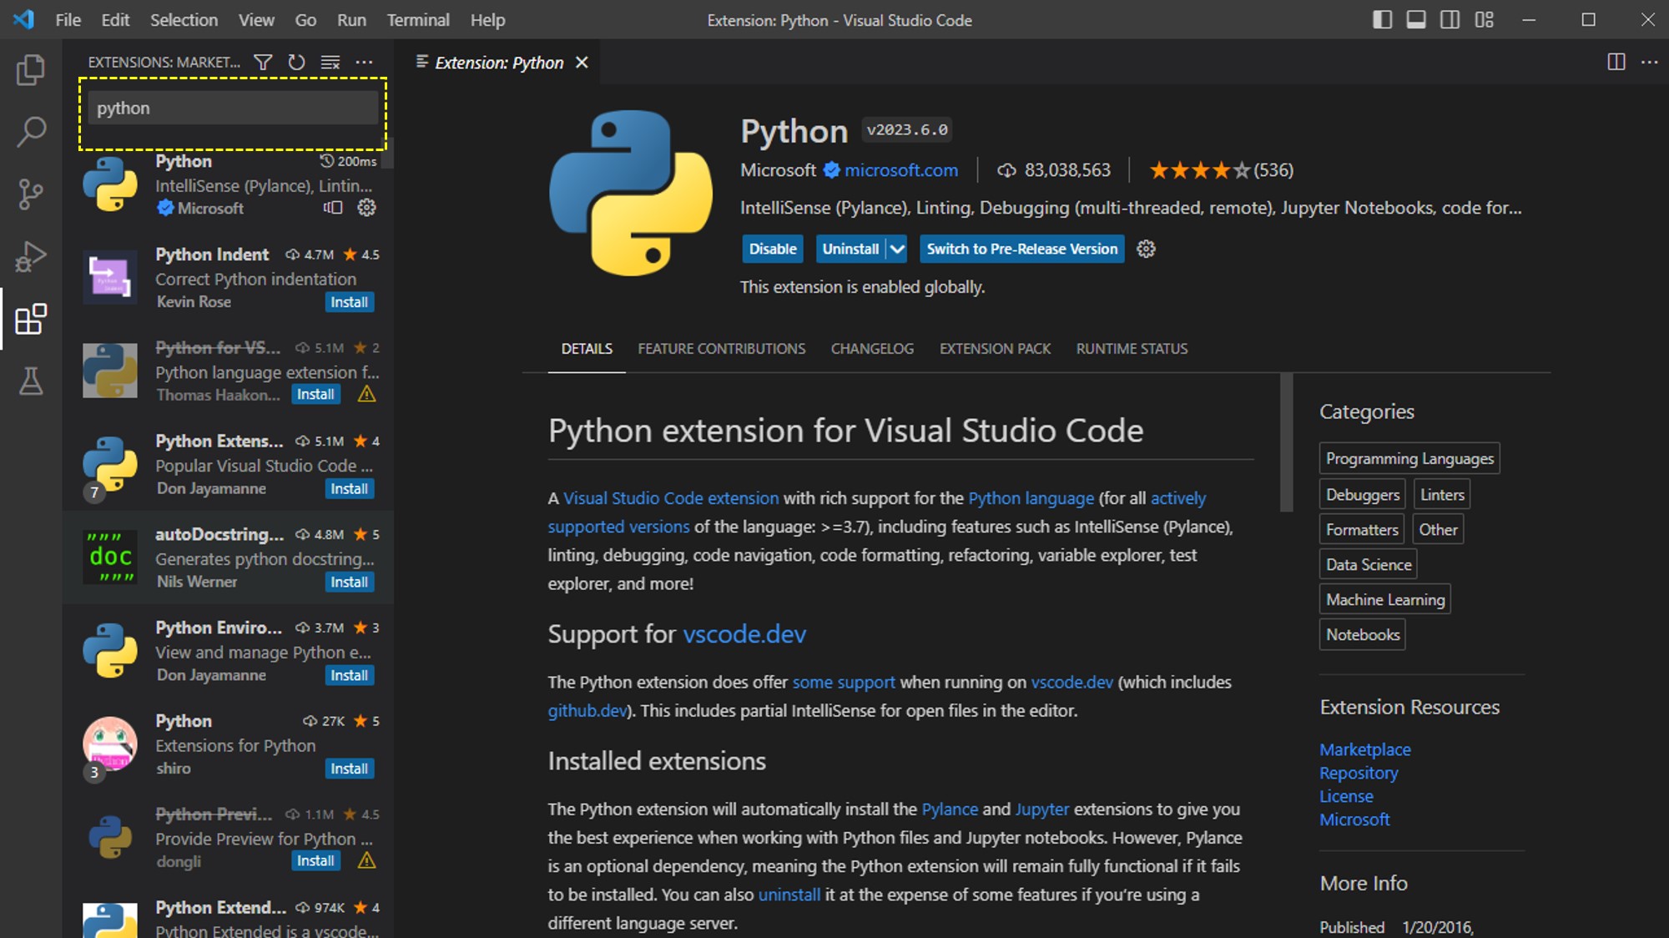Open Views and More Actions menu
1669x938 pixels.
pyautogui.click(x=365, y=61)
